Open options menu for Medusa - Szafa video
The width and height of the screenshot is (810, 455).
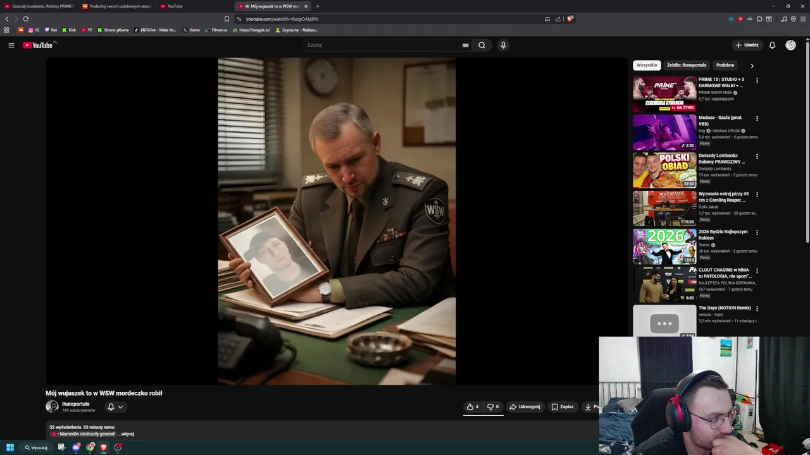pos(757,118)
